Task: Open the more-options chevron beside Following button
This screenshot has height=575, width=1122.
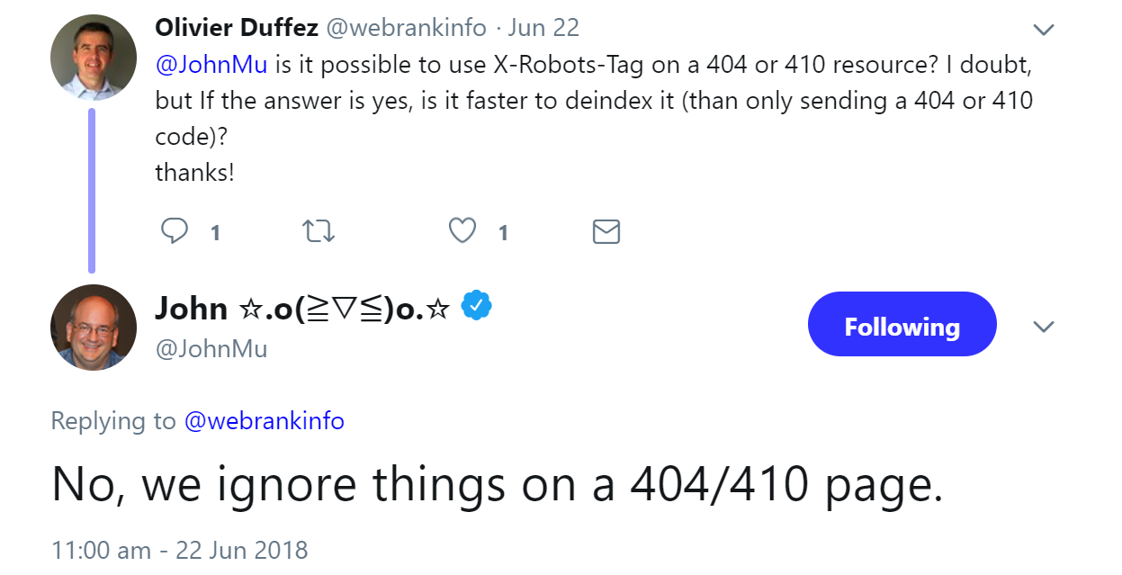Action: pos(1044,325)
